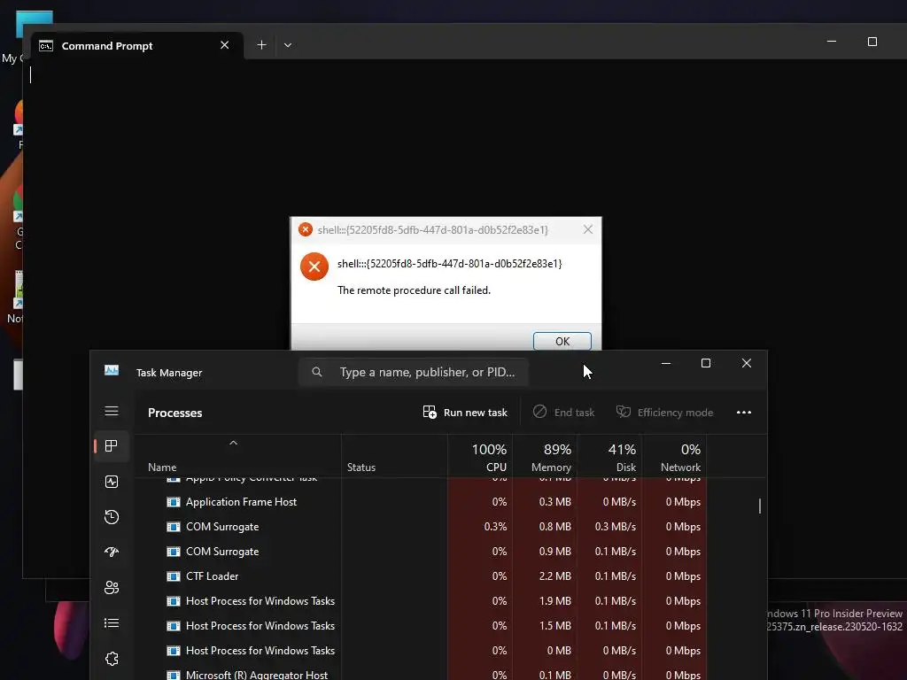907x680 pixels.
Task: Click COM Surrogate CPU value 0.3%
Action: [495, 527]
